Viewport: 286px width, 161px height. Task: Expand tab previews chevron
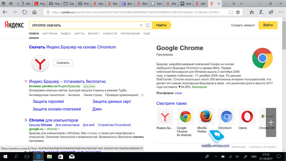(241, 4)
